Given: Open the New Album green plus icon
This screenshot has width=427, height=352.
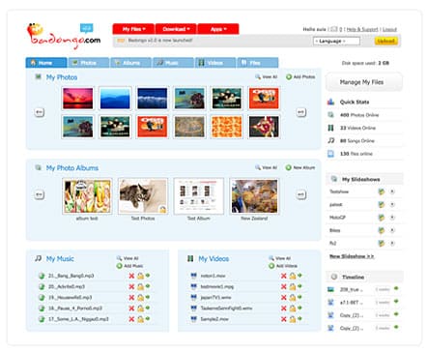Looking at the screenshot, I should tap(289, 167).
